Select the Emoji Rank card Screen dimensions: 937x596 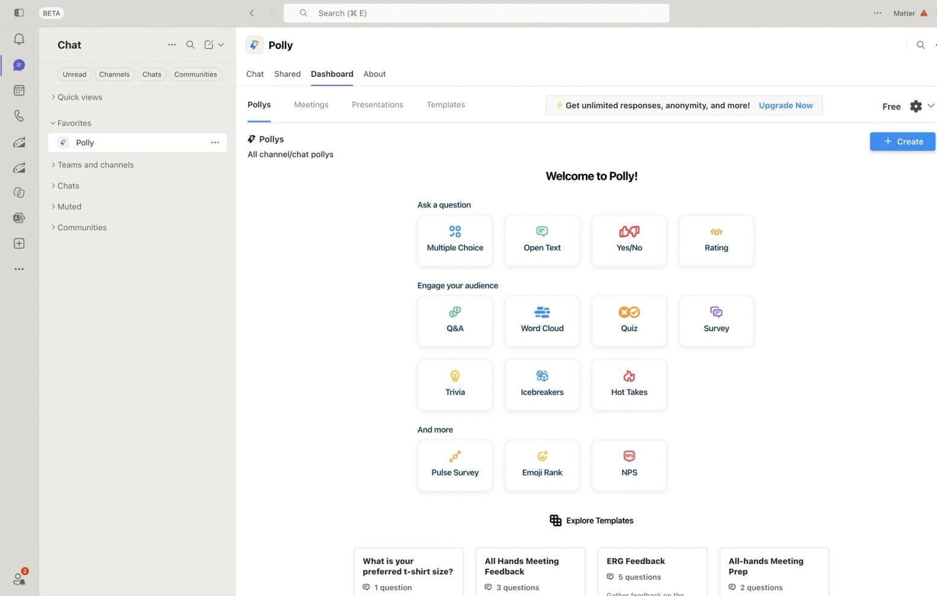tap(542, 465)
